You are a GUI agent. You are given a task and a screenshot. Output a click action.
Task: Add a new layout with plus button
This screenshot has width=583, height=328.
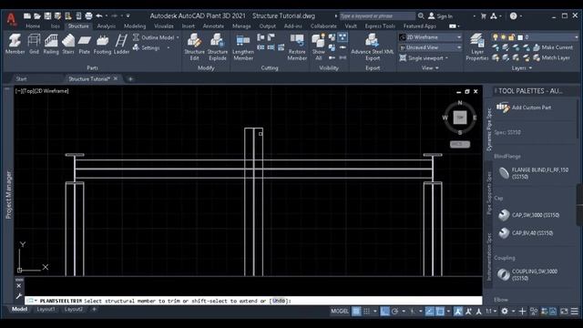pyautogui.click(x=94, y=310)
